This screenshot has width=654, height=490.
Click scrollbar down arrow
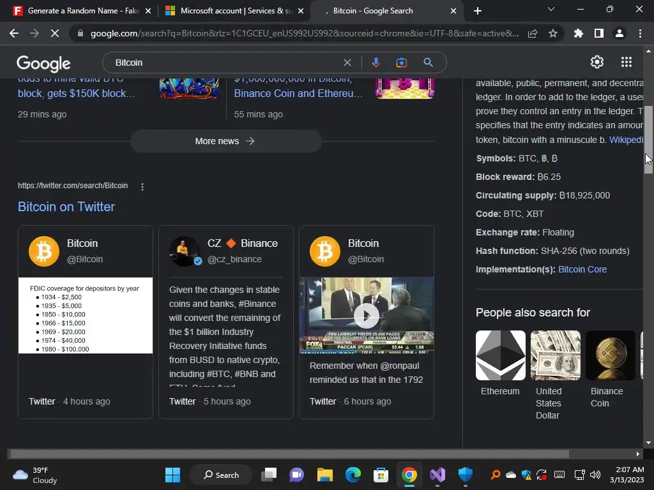pos(648,443)
